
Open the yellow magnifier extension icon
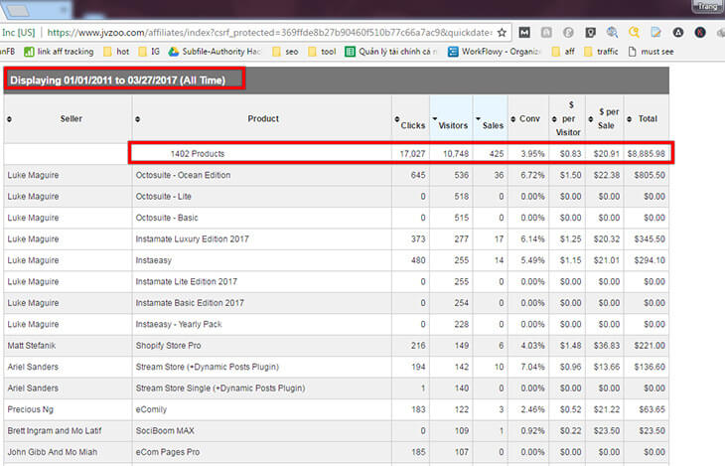(635, 33)
